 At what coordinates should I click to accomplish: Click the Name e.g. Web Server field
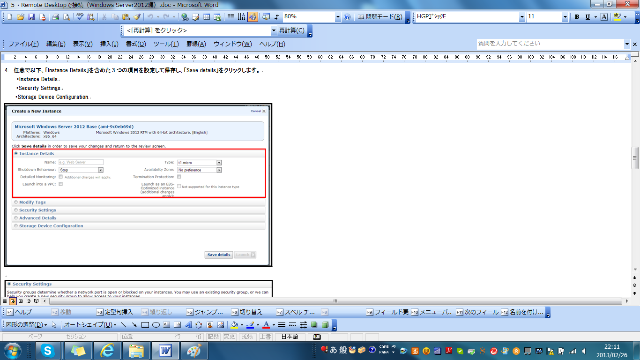(x=81, y=162)
